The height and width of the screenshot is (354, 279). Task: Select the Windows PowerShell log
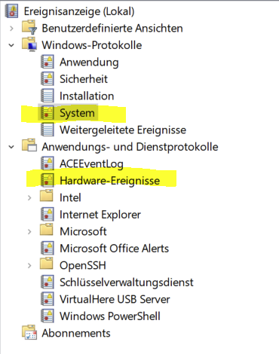(x=110, y=316)
